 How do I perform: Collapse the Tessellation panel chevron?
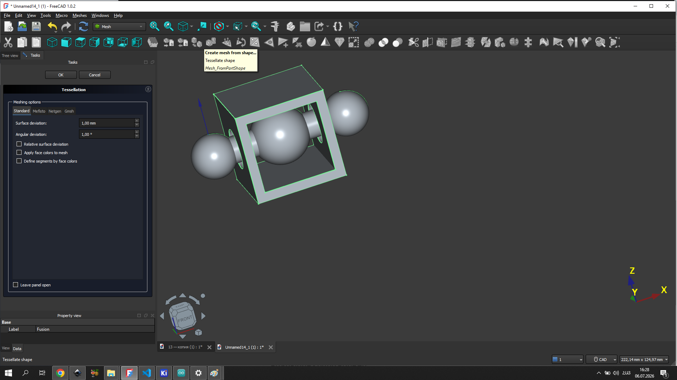click(148, 89)
